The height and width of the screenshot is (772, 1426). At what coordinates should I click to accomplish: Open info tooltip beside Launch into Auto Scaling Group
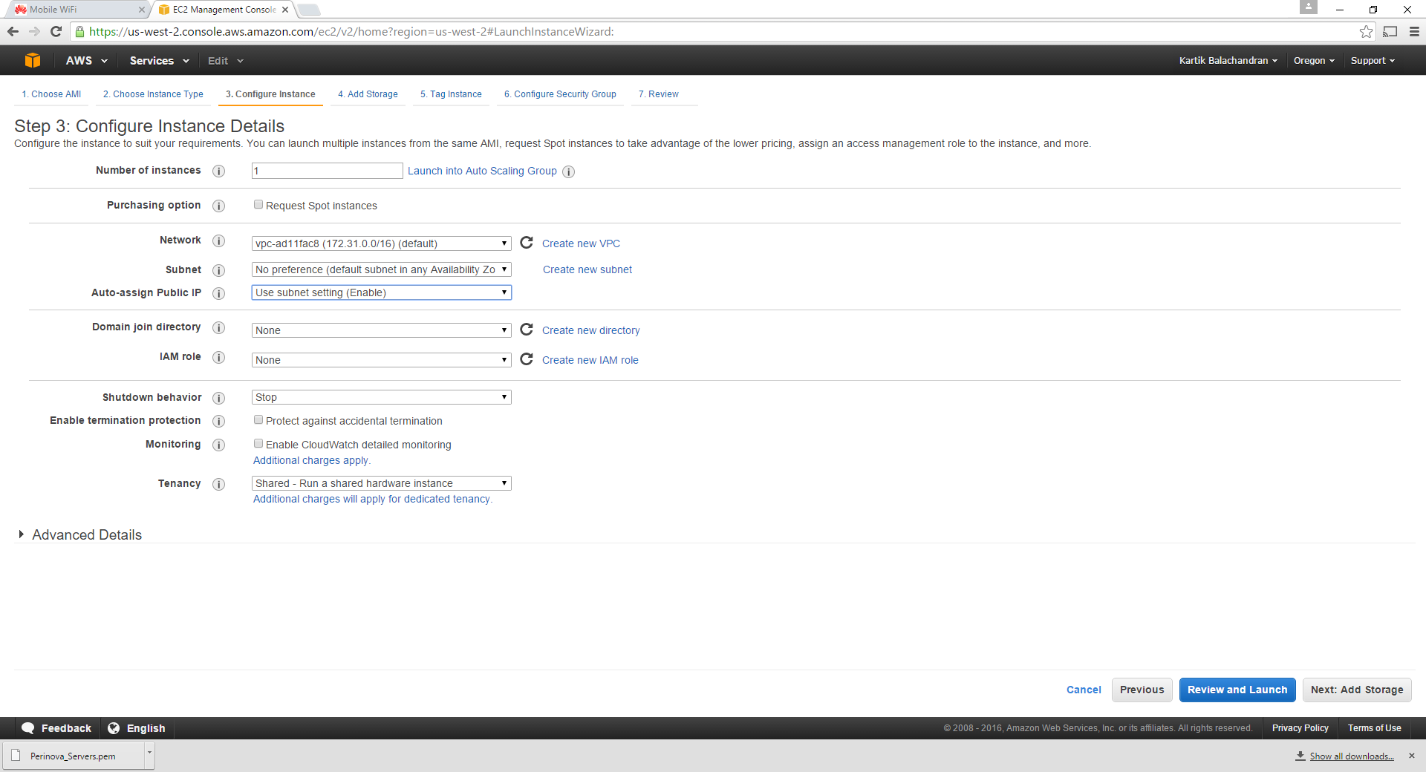pyautogui.click(x=568, y=171)
